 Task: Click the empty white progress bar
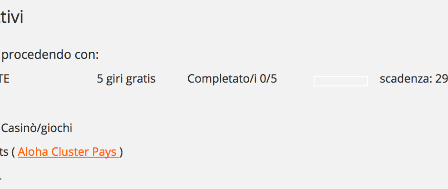tap(341, 81)
